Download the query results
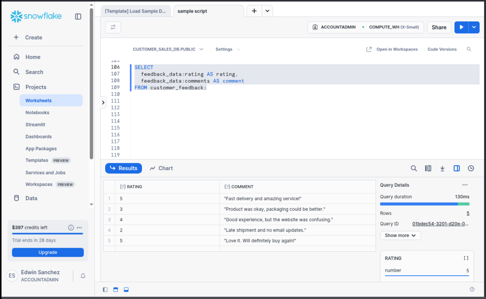Viewport: 486px width, 299px height. click(x=442, y=168)
